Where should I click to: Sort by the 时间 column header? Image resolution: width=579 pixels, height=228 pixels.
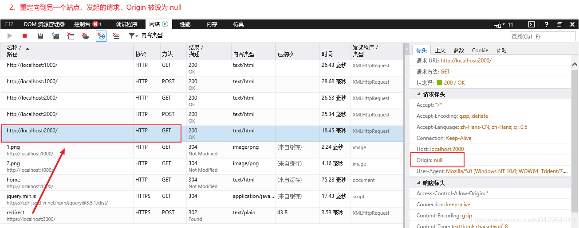point(335,51)
